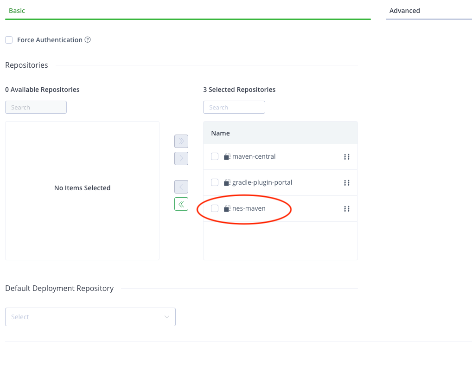Grab the drag handle next to gradle-plugin-portal
The image size is (472, 374).
347,182
